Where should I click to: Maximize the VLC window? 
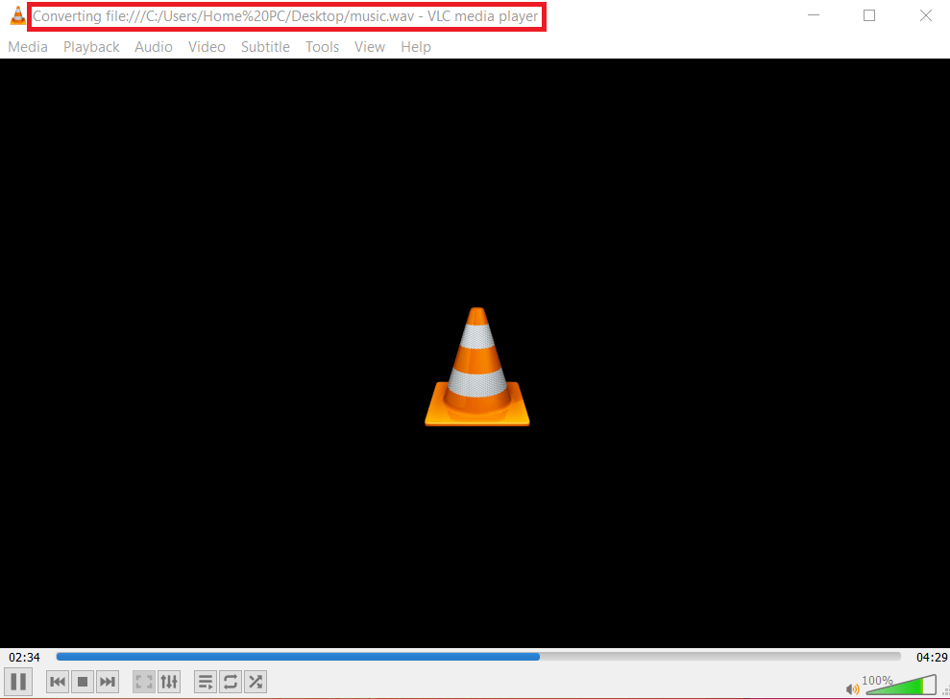(869, 15)
